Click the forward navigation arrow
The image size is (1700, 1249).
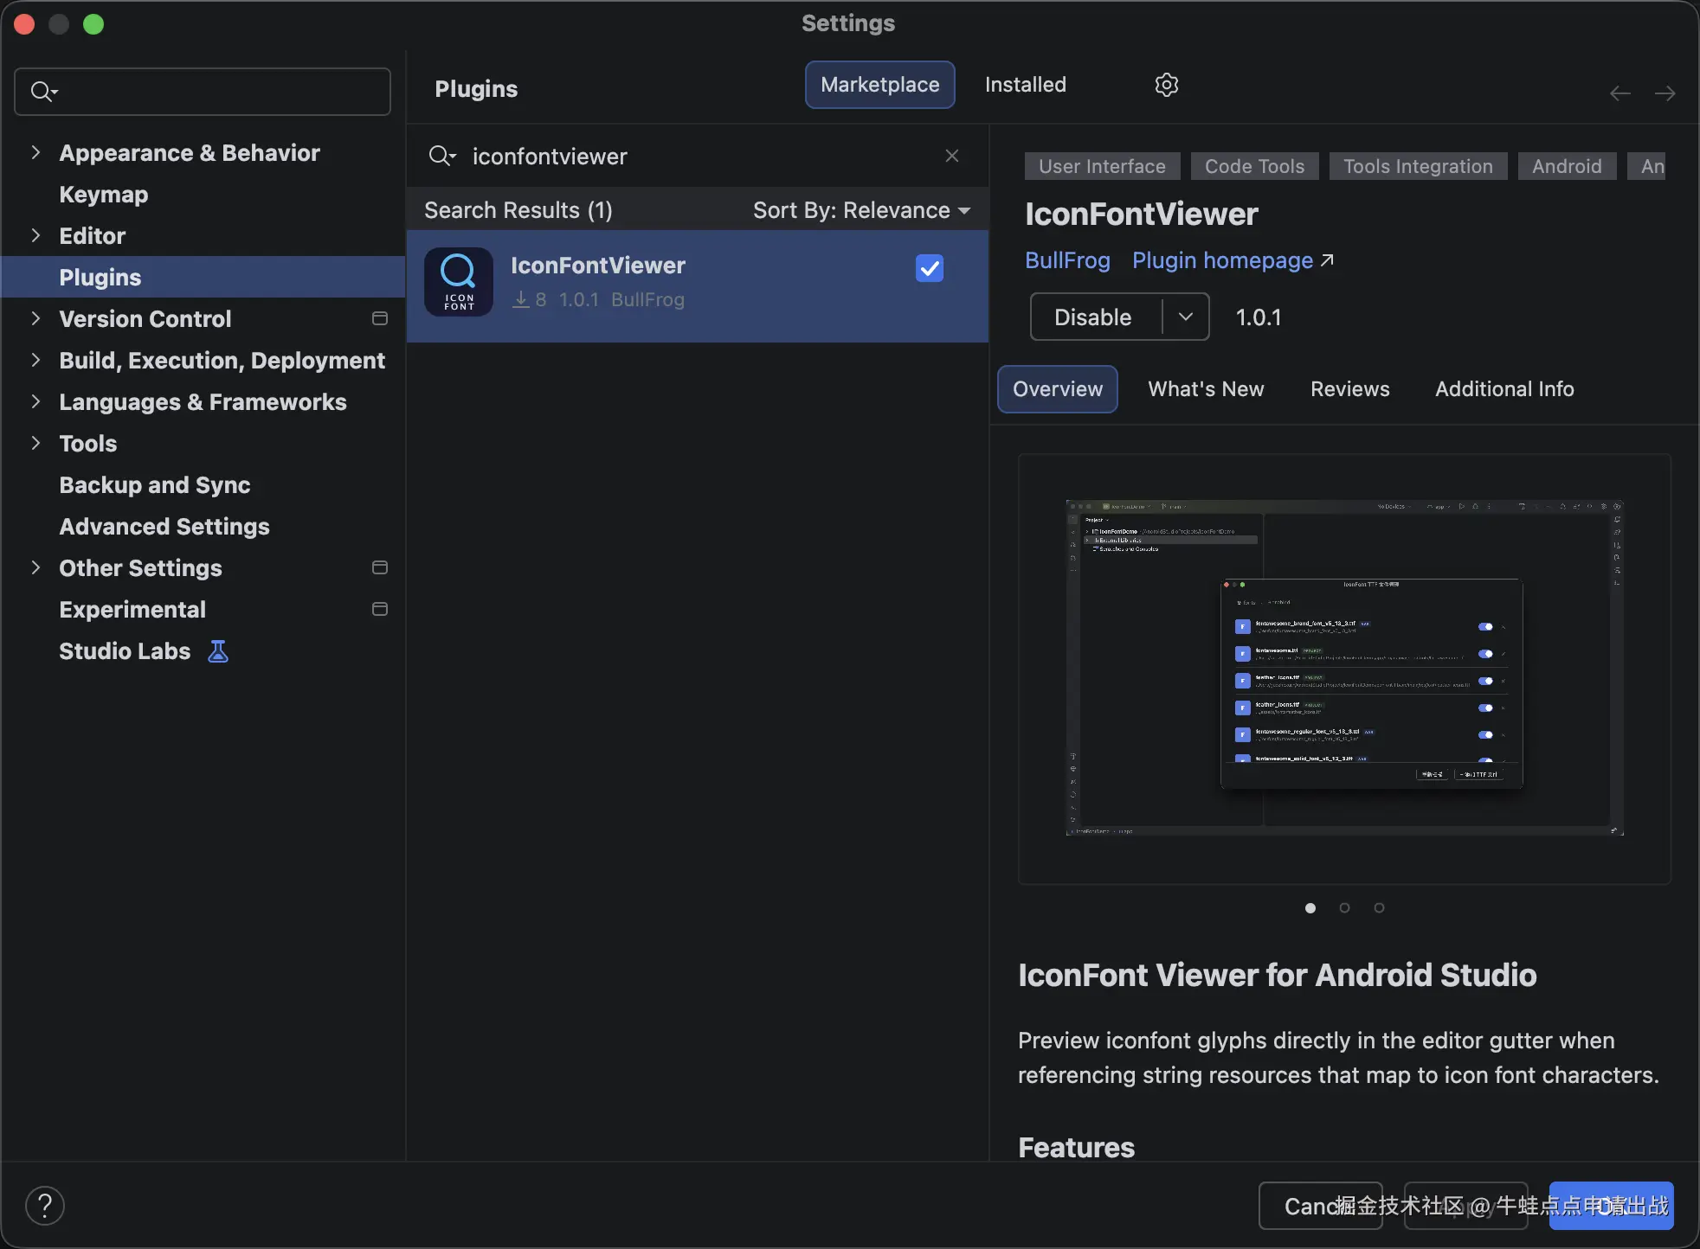click(1665, 93)
